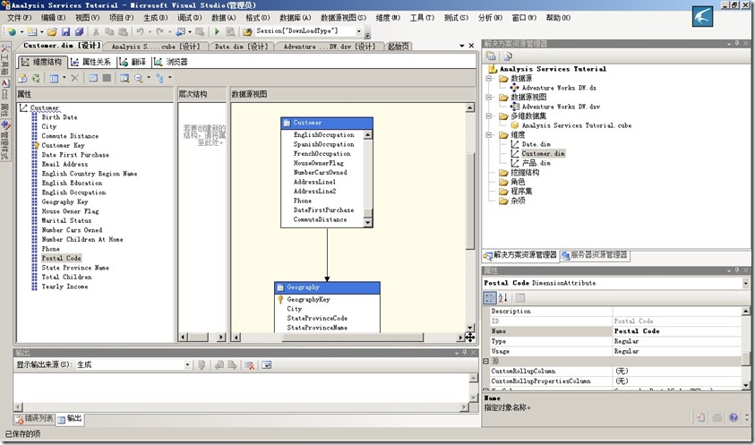The image size is (755, 445).
Task: Select the Postal Code attribute in list
Action: coord(61,258)
